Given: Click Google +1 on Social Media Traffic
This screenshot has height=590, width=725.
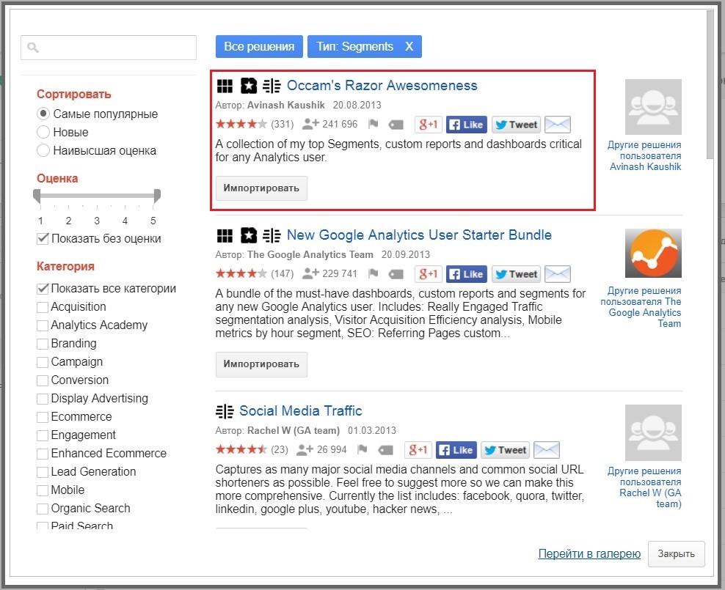Looking at the screenshot, I should (x=418, y=450).
